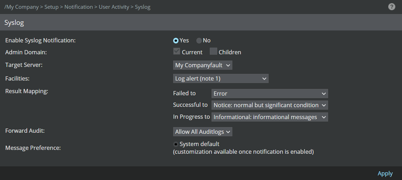Click the Target Server label
The width and height of the screenshot is (402, 180).
tap(24, 65)
